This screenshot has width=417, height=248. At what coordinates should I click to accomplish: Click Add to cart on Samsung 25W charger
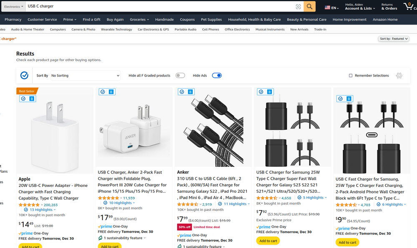pyautogui.click(x=268, y=241)
